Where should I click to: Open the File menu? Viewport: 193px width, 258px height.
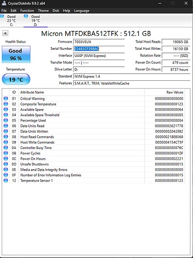click(4, 10)
